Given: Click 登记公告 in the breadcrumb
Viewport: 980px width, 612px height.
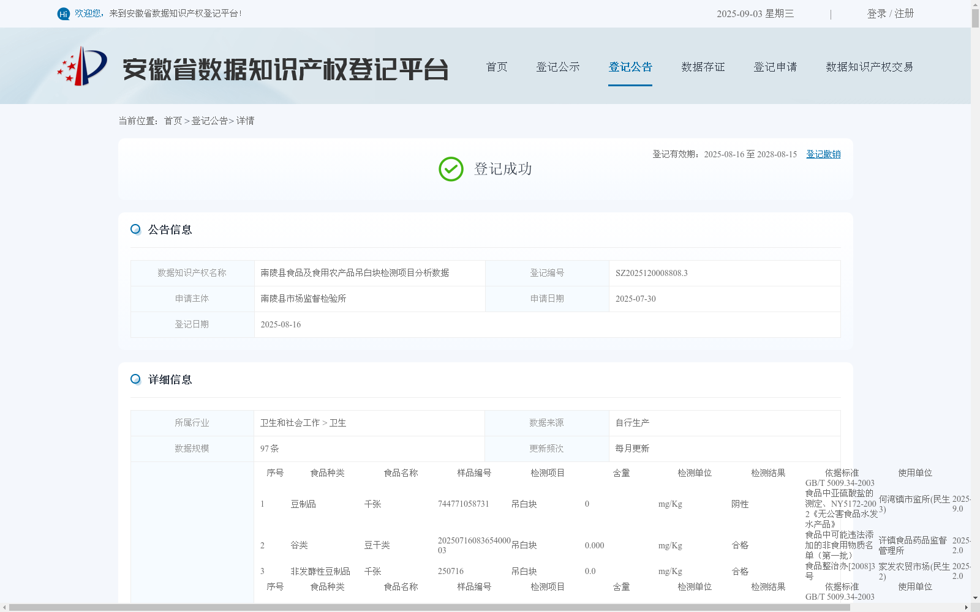Looking at the screenshot, I should [x=209, y=121].
